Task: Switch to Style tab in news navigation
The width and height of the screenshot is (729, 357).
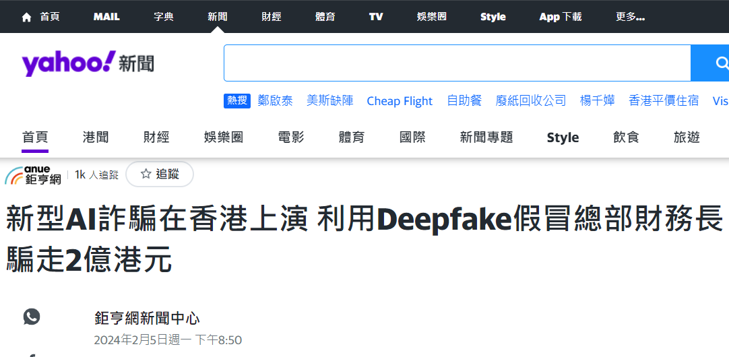Action: point(563,138)
